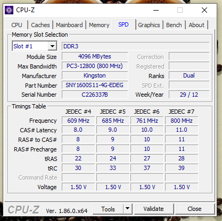Click the JEDEC #7 voltage 1.50 V cell
The image size is (222, 221).
[x=182, y=187]
